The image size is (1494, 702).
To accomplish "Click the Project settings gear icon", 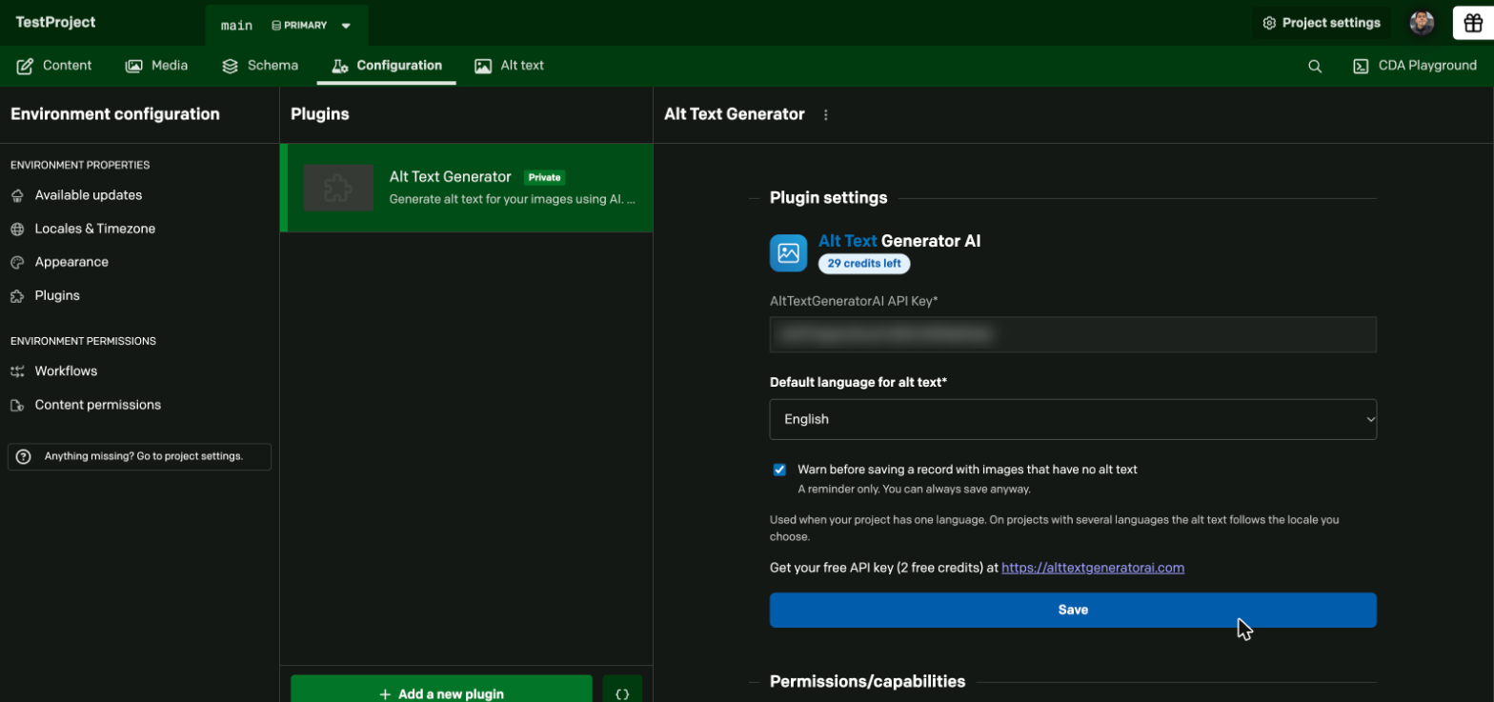I will [x=1269, y=23].
